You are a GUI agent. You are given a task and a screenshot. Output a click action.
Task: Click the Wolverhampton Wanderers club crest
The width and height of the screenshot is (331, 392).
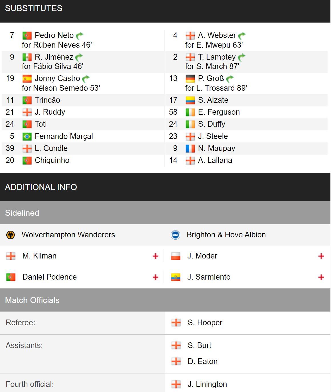11,235
